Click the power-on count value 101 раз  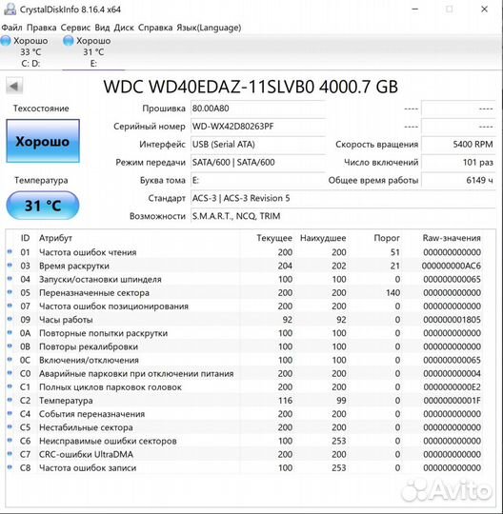pyautogui.click(x=458, y=162)
